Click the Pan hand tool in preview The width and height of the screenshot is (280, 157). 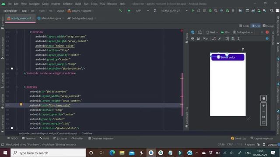pos(263,98)
